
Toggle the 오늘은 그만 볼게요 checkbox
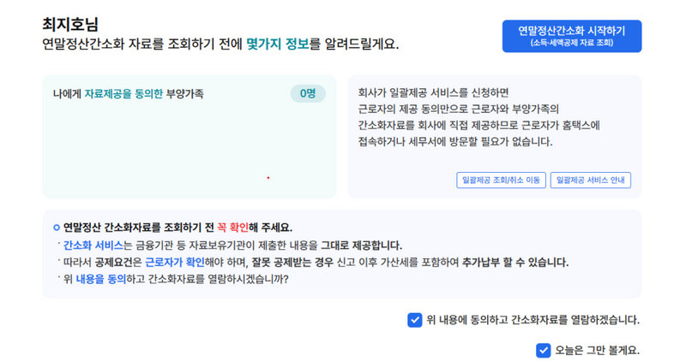pyautogui.click(x=543, y=349)
